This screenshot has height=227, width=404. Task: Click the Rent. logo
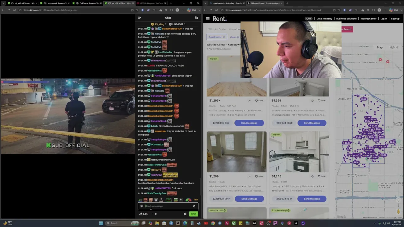[x=219, y=19]
